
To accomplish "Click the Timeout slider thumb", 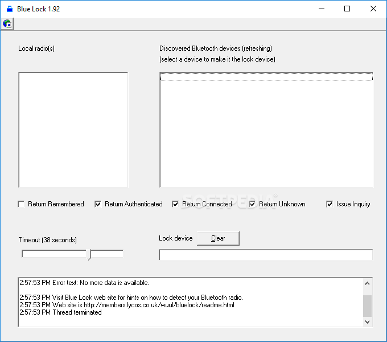I will click(89, 255).
